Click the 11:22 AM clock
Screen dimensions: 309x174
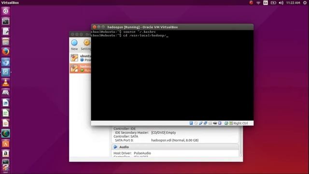(x=293, y=3)
